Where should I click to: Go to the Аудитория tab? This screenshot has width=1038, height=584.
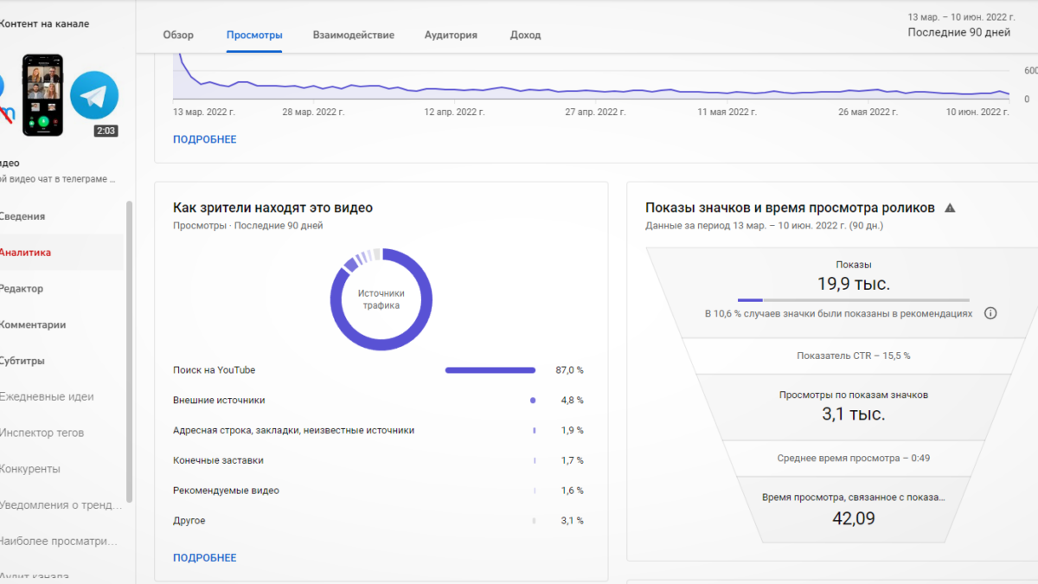(451, 35)
